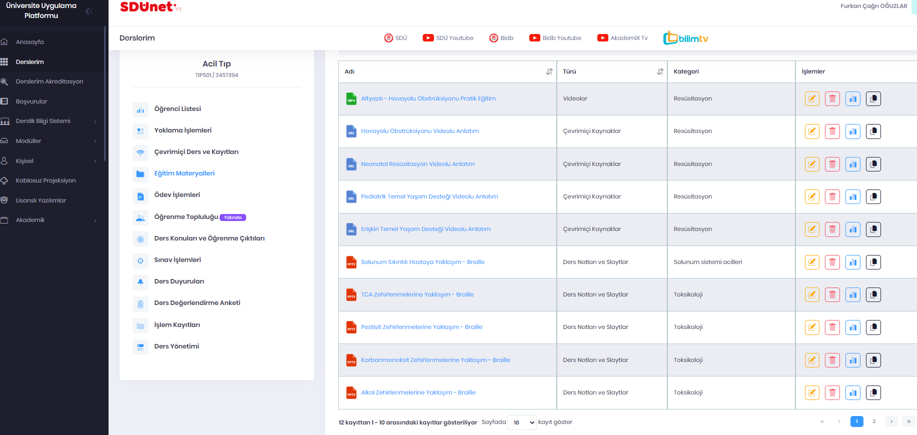Screen dimensions: 917x435
Task: Open statistics icon for Neonatal Resüsitasyon row
Action: coord(853,164)
